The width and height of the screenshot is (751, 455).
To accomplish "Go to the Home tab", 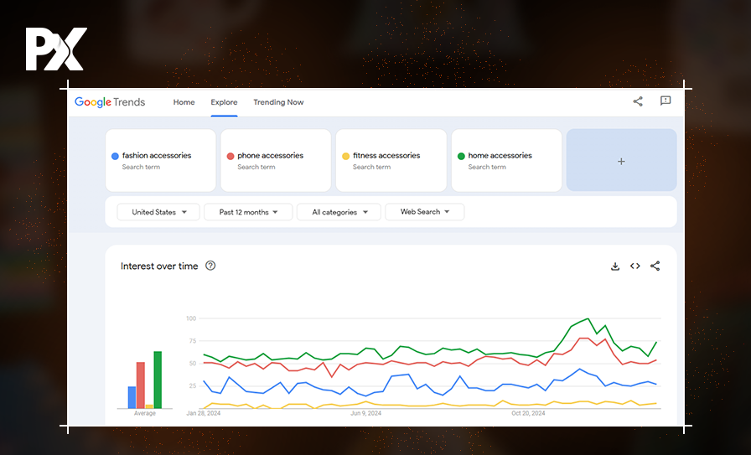I will coord(184,102).
